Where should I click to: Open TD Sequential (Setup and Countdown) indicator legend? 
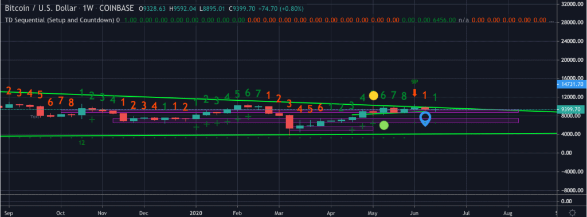pos(59,20)
